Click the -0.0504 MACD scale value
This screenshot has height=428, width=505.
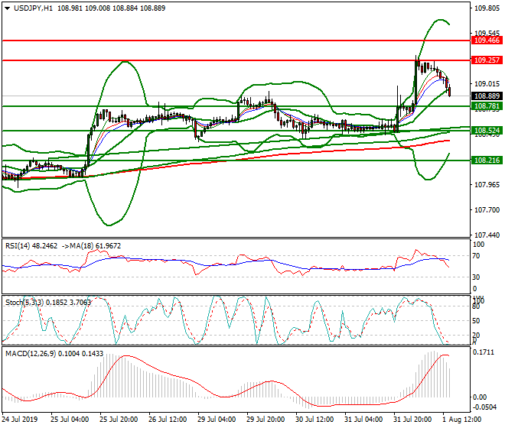click(484, 407)
